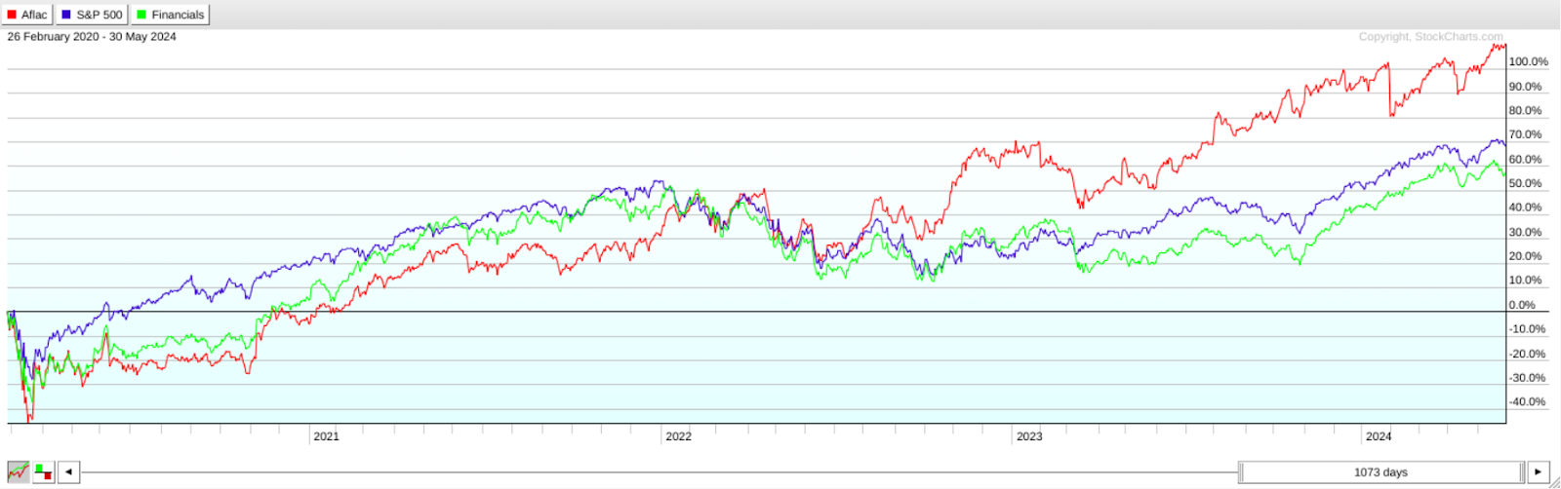Click the 2021 marker on the time axis
Viewport: 1561px width, 489px height.
click(x=326, y=436)
